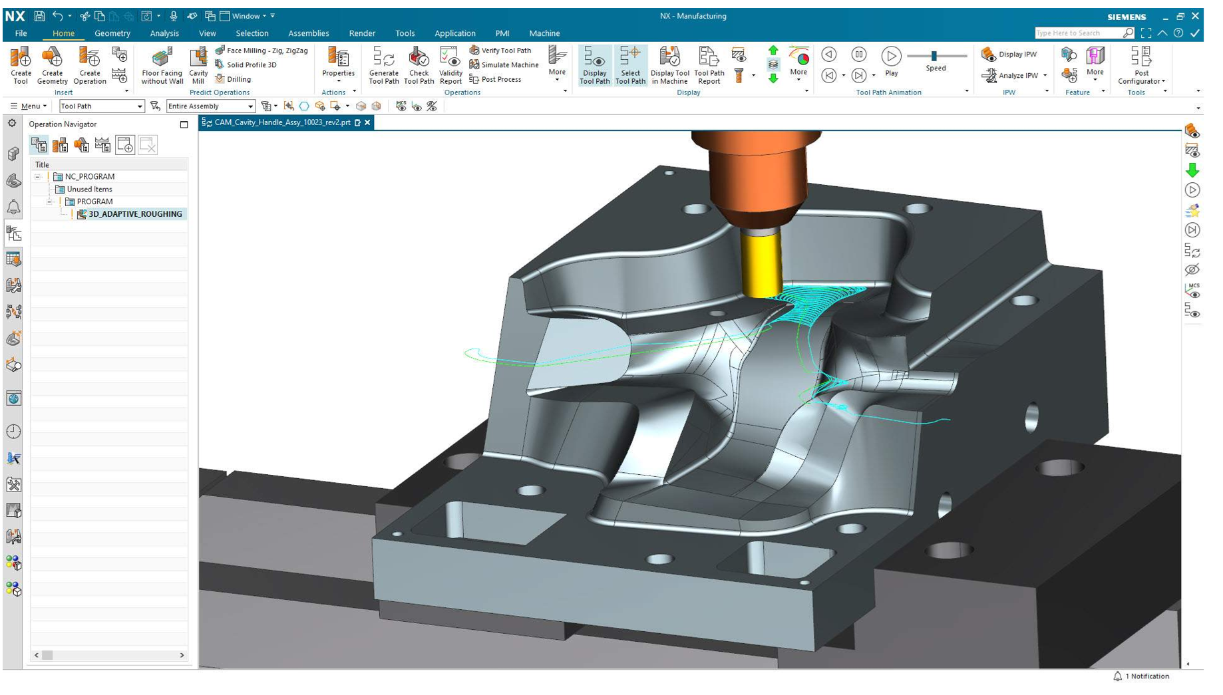Viewport: 1223px width, 695px height.
Task: Click the Save icon in title bar
Action: coord(39,16)
